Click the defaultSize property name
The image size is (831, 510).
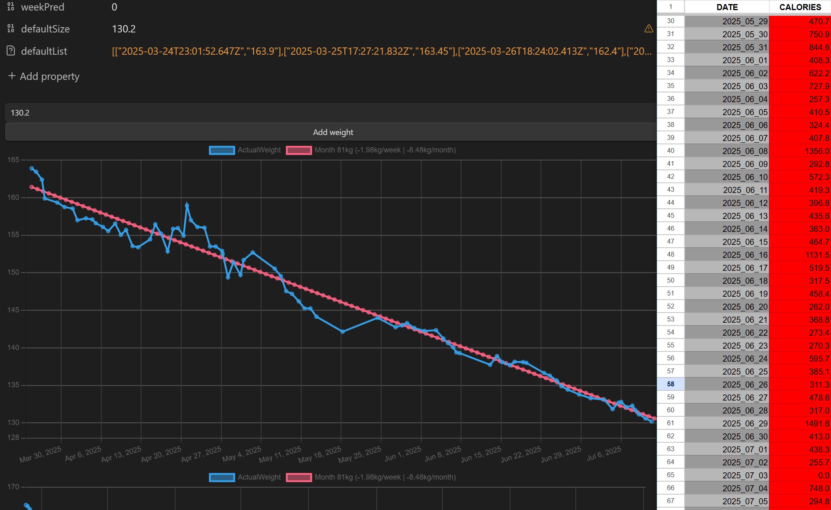pos(45,29)
